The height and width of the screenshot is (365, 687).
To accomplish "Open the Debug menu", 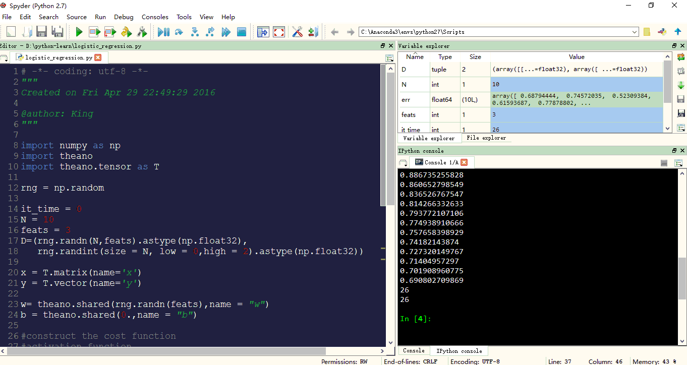I will tap(124, 17).
